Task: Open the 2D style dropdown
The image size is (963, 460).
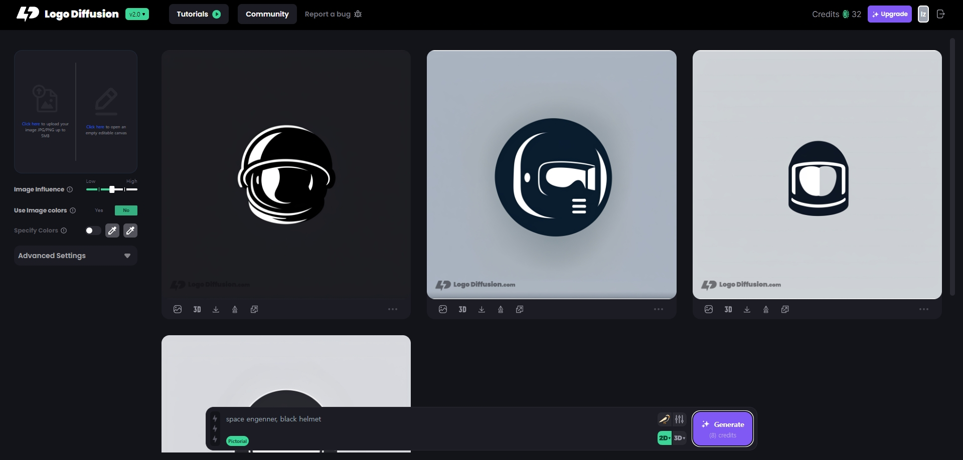Action: pyautogui.click(x=665, y=438)
